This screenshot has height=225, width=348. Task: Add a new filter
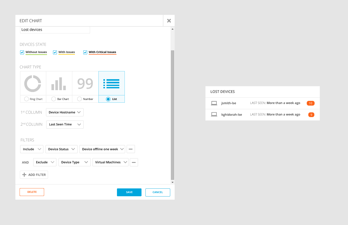point(34,175)
